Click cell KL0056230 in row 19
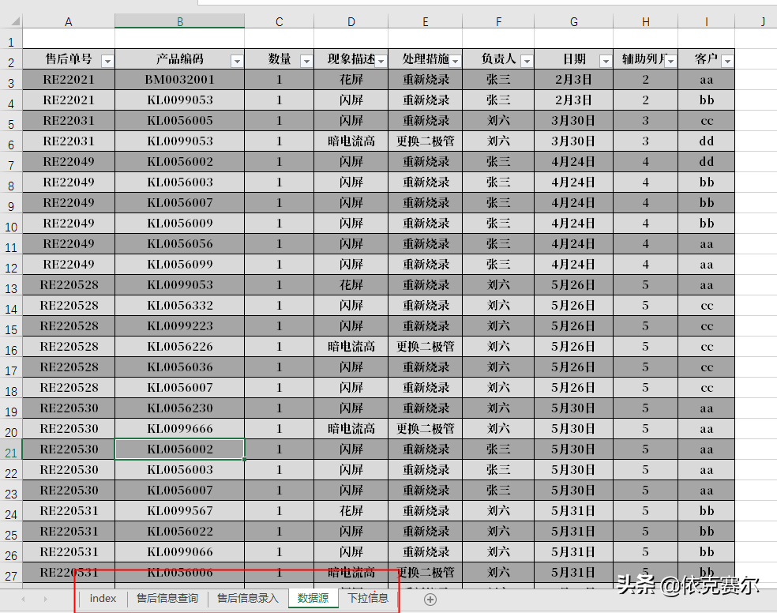Viewport: 777px width, 613px height. click(x=179, y=408)
